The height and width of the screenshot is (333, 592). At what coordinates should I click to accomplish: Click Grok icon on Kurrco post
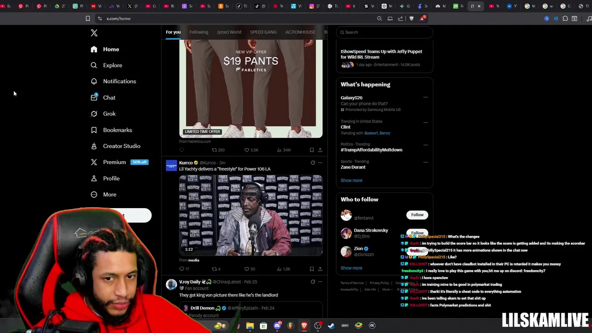(x=313, y=163)
